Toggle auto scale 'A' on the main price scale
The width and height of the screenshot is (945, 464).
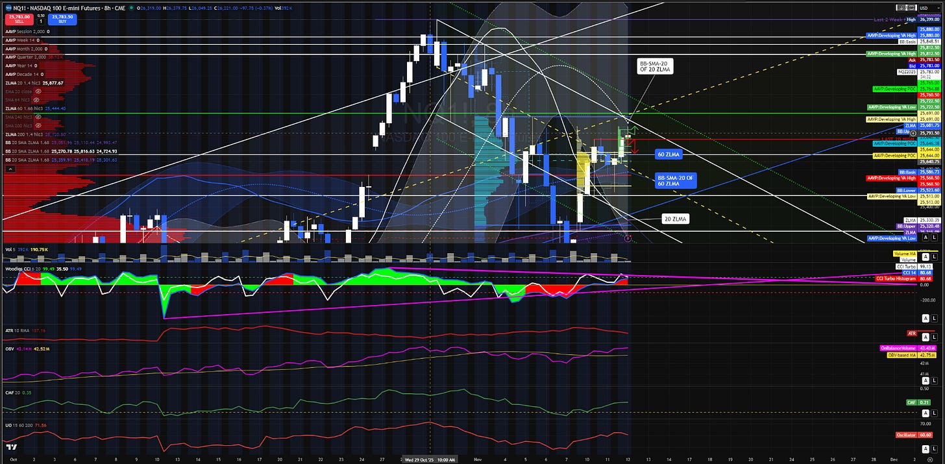pos(926,238)
